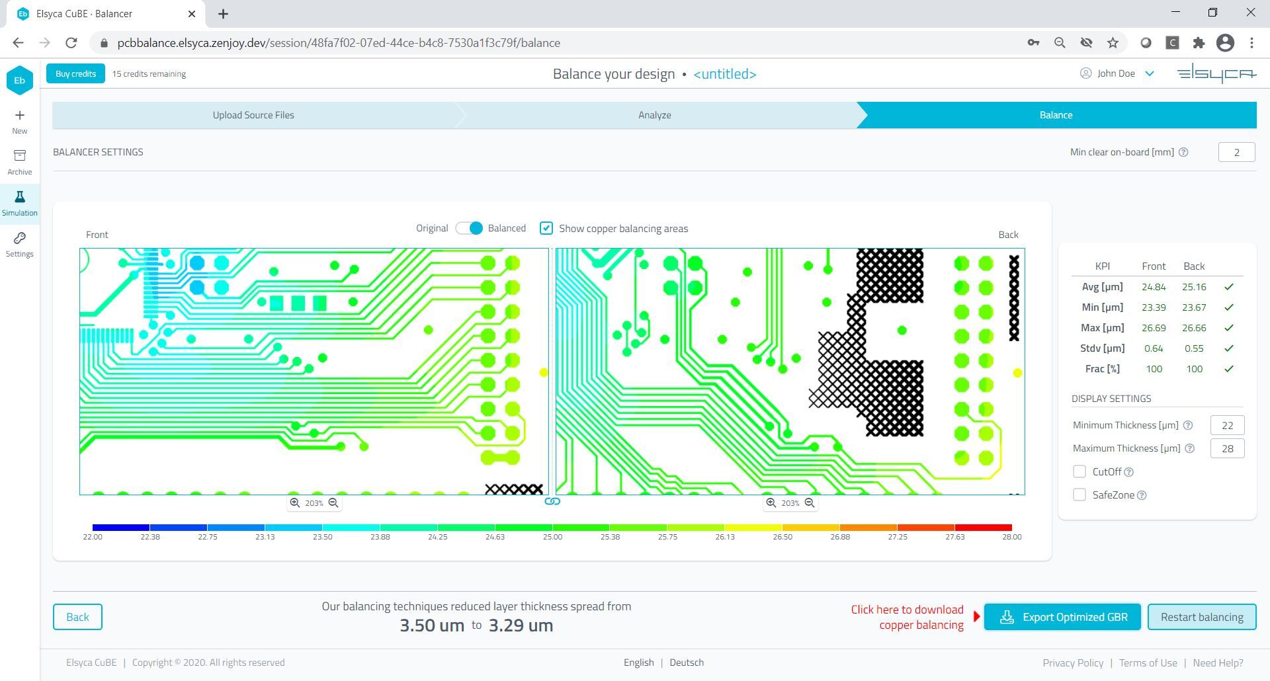
Task: Open Chrome three-dot menu
Action: click(1251, 43)
